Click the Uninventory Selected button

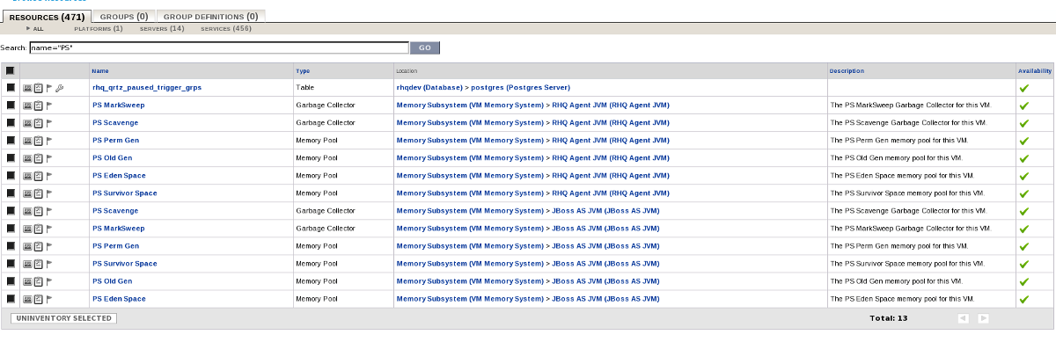coord(62,317)
